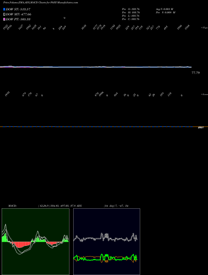Click the '1893' lower value label
The image size is (208, 275).
7,94
